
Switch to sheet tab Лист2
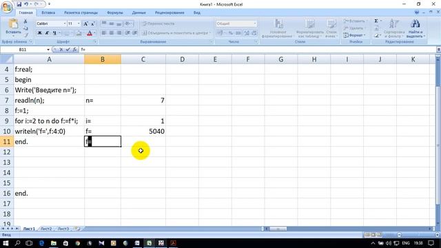pyautogui.click(x=46, y=229)
